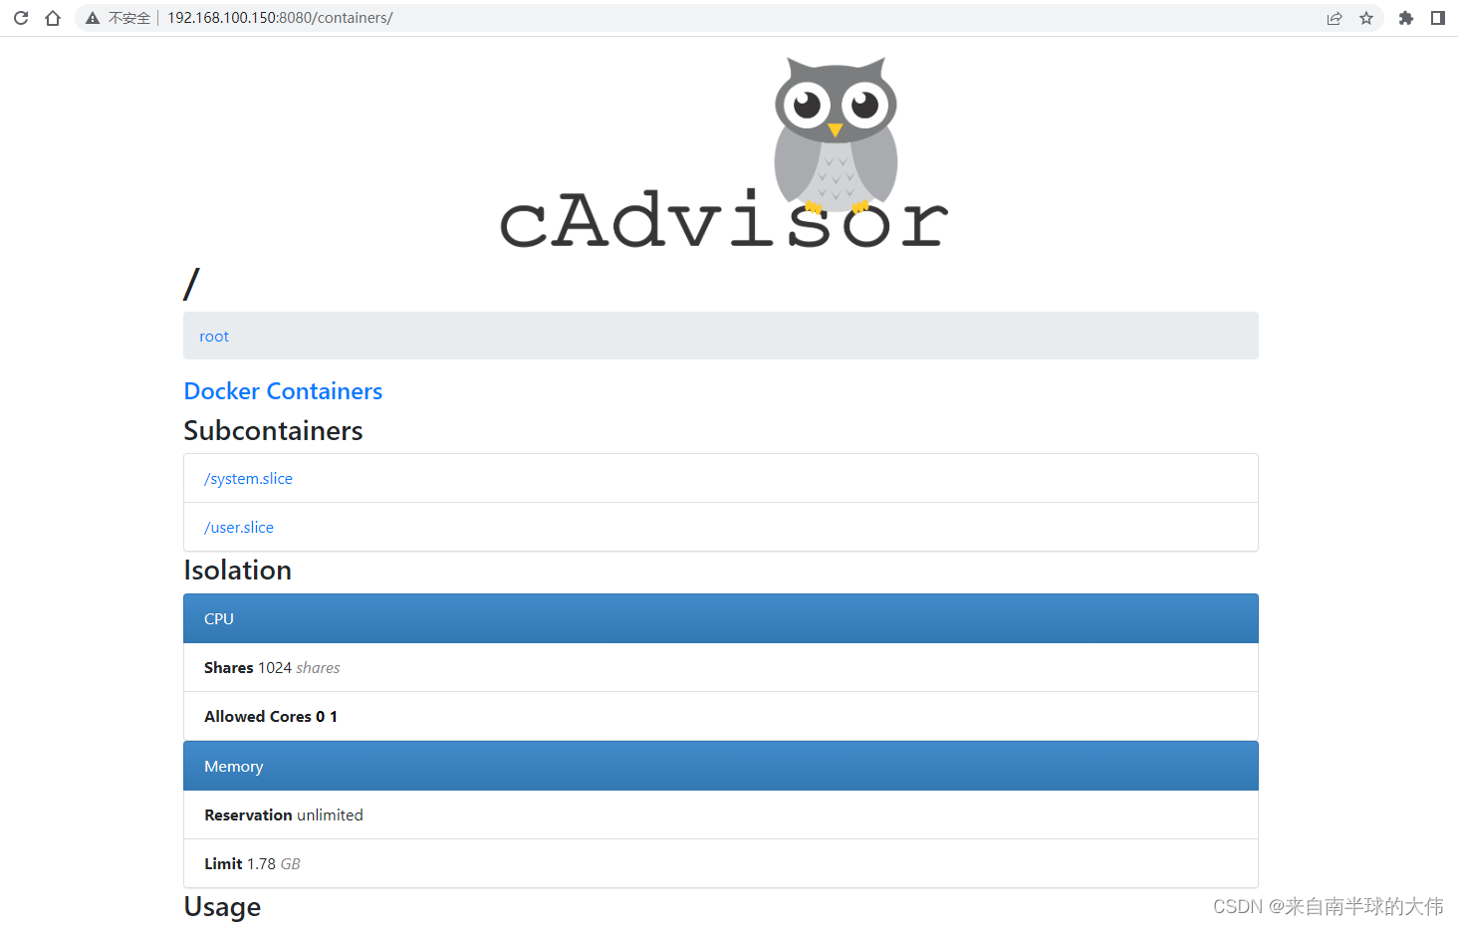Select the Shares 1024 shares row

721,668
